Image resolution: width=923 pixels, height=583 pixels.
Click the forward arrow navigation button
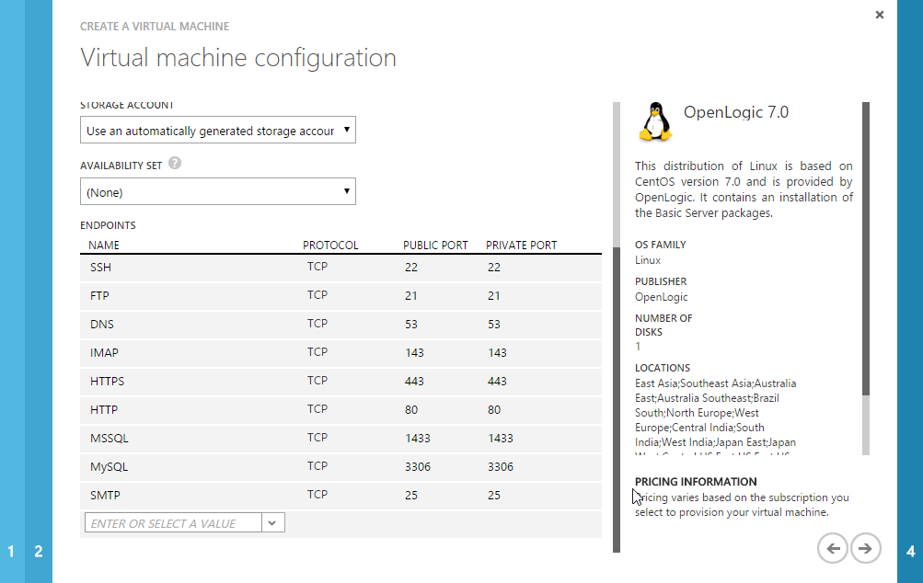pos(865,548)
